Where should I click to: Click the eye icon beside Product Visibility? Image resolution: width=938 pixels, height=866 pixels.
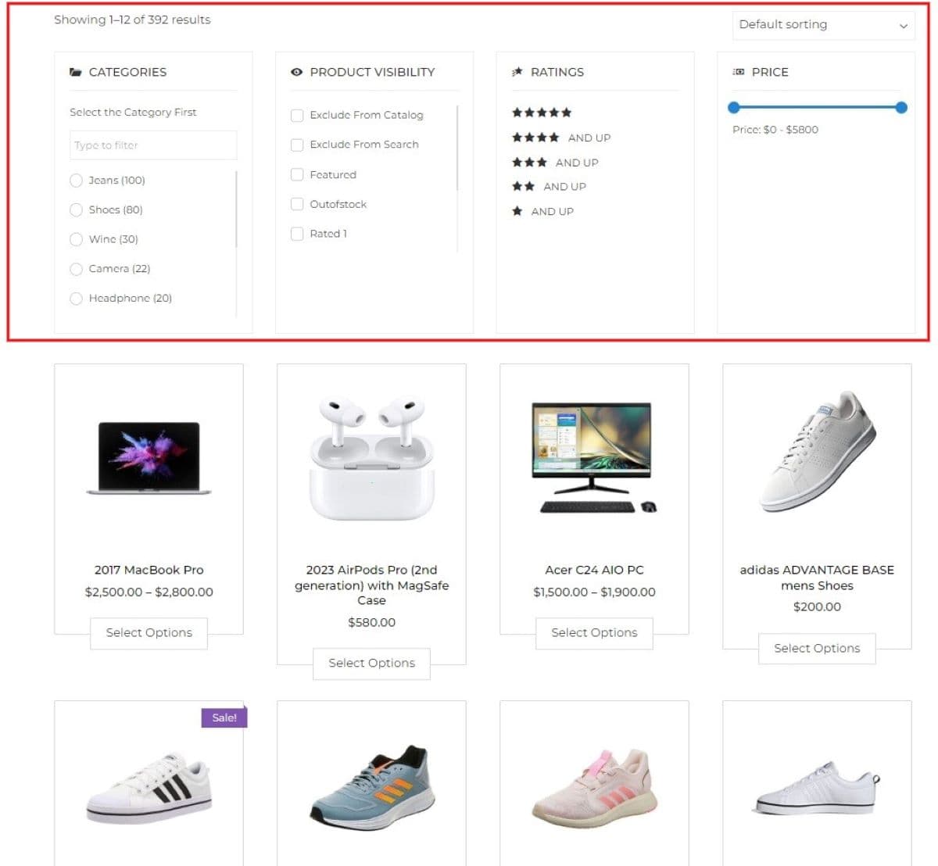(296, 72)
